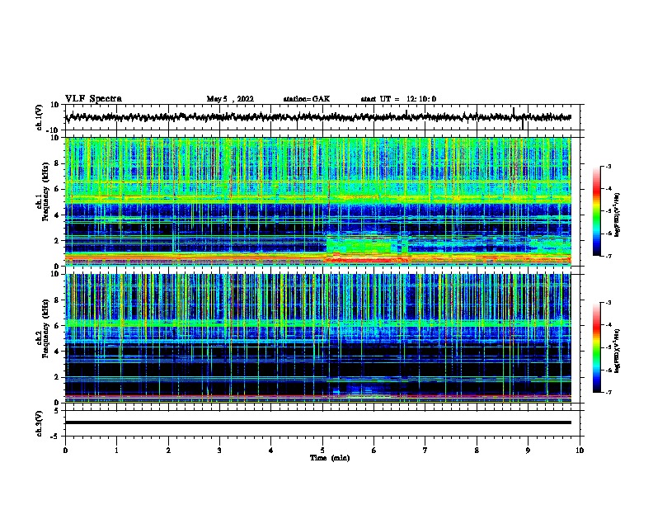Click the "ch.1(V)" waveform axis label
This screenshot has width=653, height=505.
click(x=40, y=117)
